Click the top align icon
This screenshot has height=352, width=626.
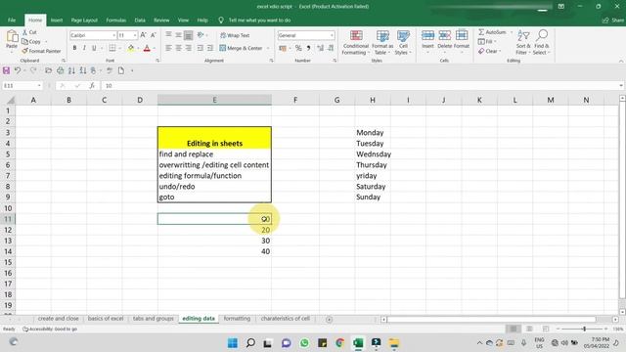pyautogui.click(x=168, y=35)
